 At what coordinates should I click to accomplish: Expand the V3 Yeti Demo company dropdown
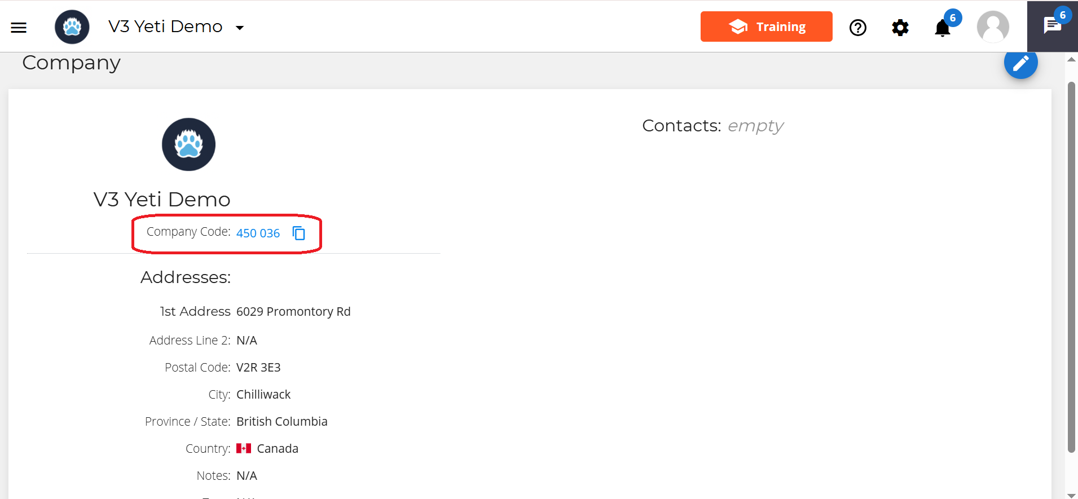(x=240, y=28)
